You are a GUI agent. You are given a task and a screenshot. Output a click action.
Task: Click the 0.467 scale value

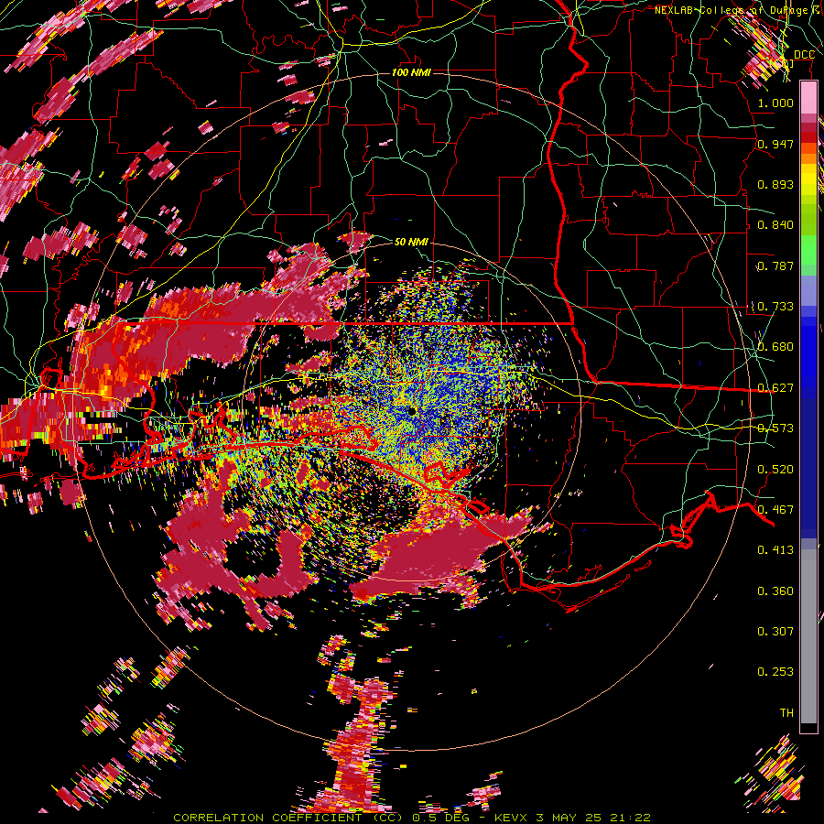pos(775,510)
